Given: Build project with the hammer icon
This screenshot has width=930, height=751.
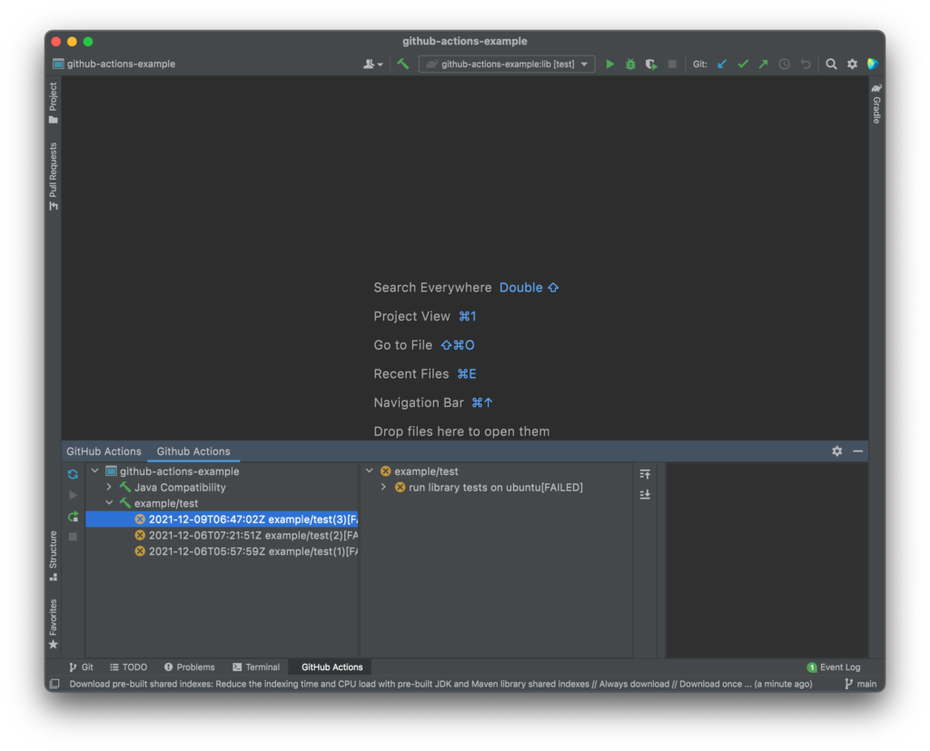Looking at the screenshot, I should (403, 64).
